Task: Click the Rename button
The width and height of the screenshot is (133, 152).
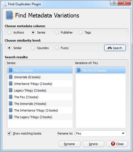Action: click(x=70, y=144)
